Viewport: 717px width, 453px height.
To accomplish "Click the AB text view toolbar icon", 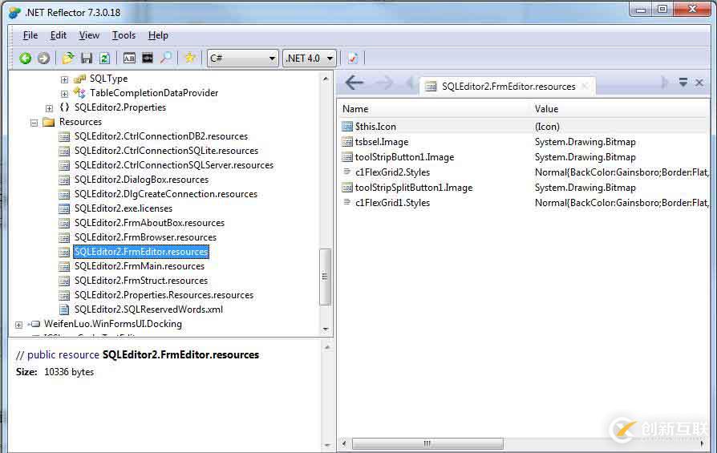I will click(x=129, y=58).
